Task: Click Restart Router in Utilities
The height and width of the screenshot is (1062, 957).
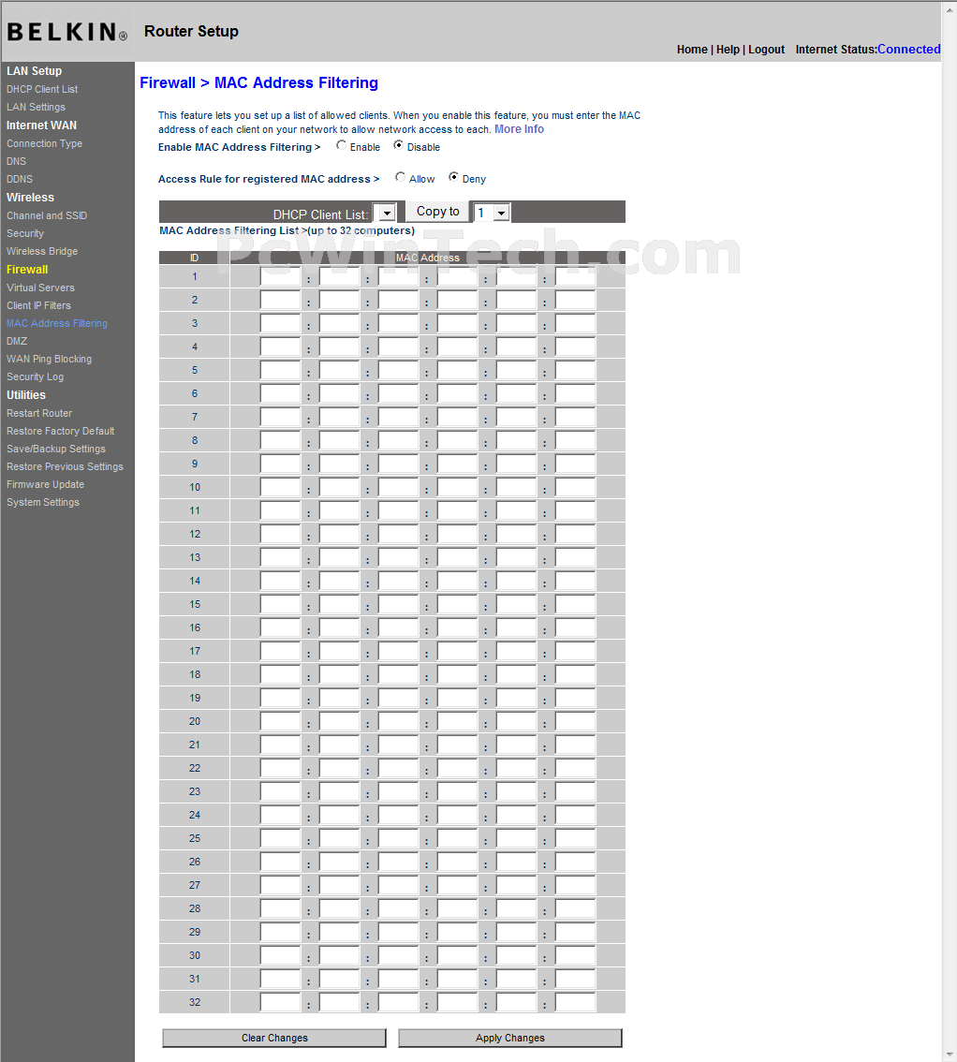Action: [x=39, y=413]
